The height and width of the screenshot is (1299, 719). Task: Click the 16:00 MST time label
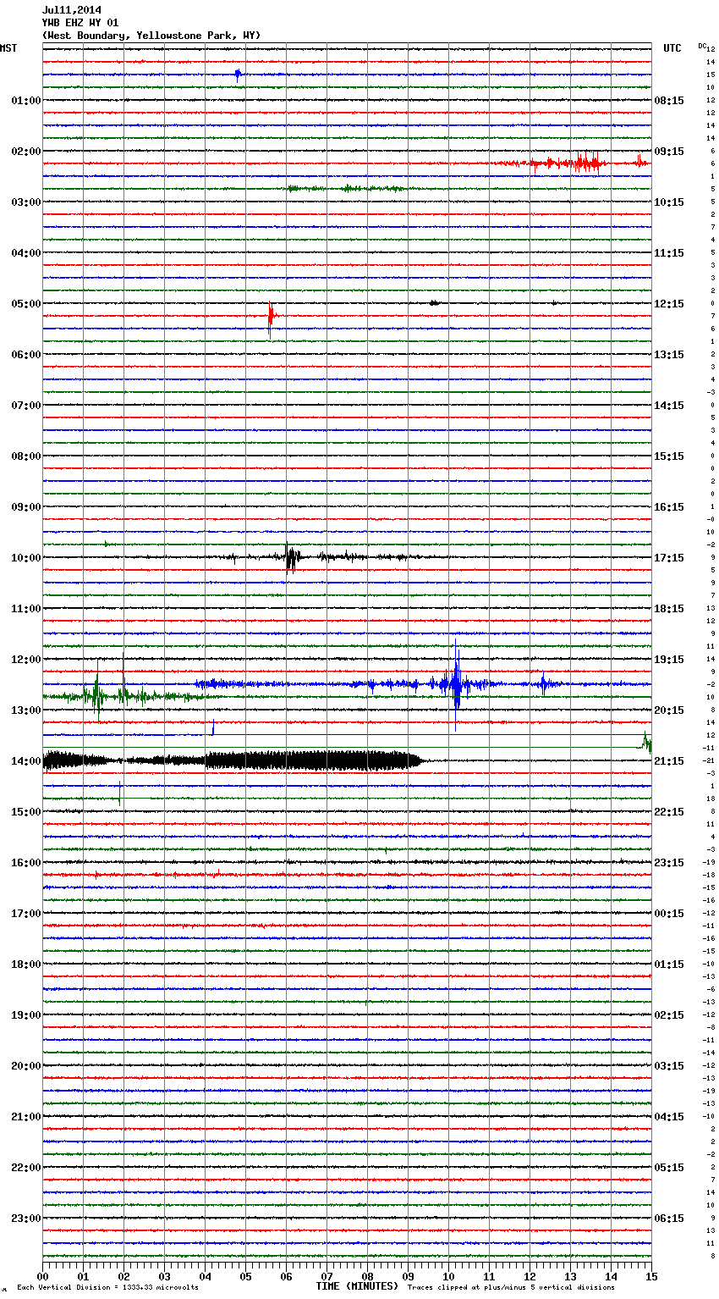click(25, 863)
